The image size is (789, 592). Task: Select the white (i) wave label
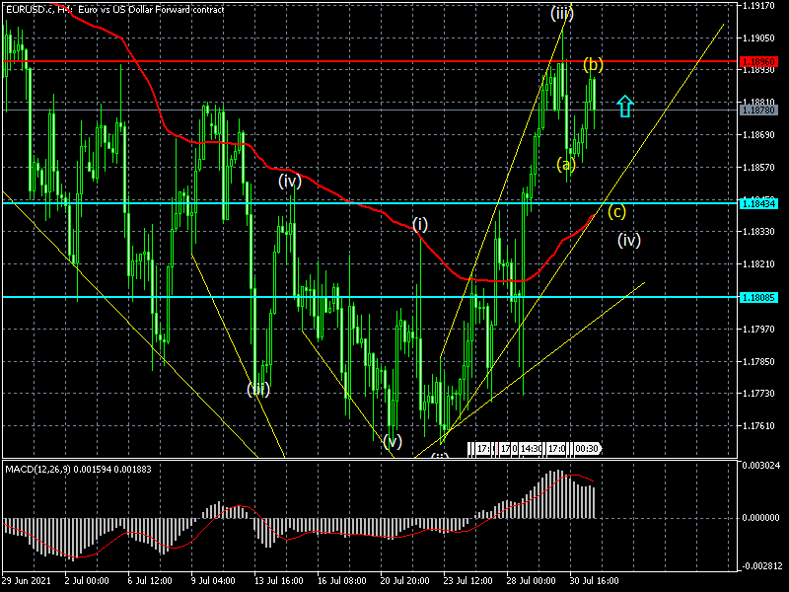(420, 224)
